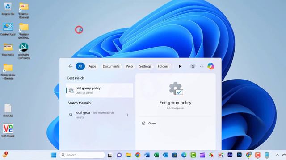
Task: Select the 'local grou' web search result
Action: pos(99,115)
